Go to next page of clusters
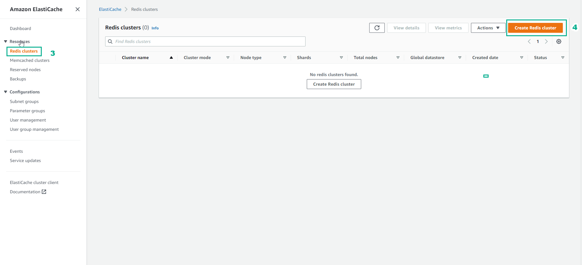This screenshot has width=582, height=265. pyautogui.click(x=546, y=41)
